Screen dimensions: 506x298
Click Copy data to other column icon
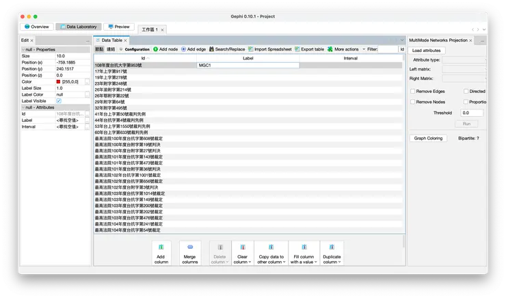tap(271, 247)
